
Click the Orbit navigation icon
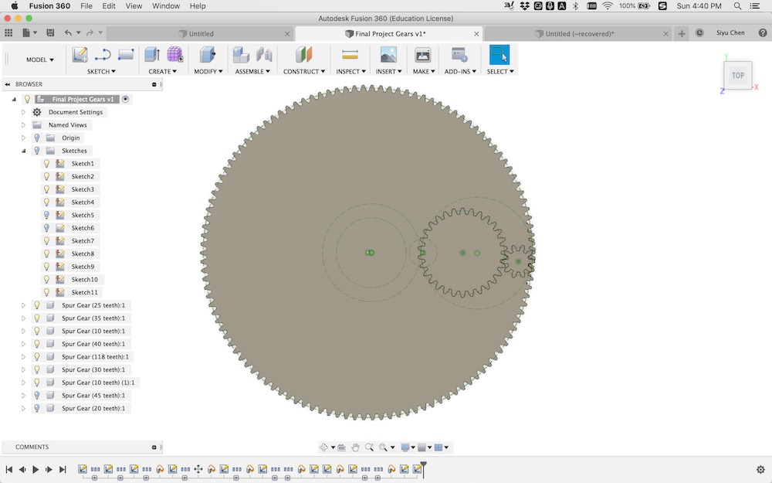point(323,447)
